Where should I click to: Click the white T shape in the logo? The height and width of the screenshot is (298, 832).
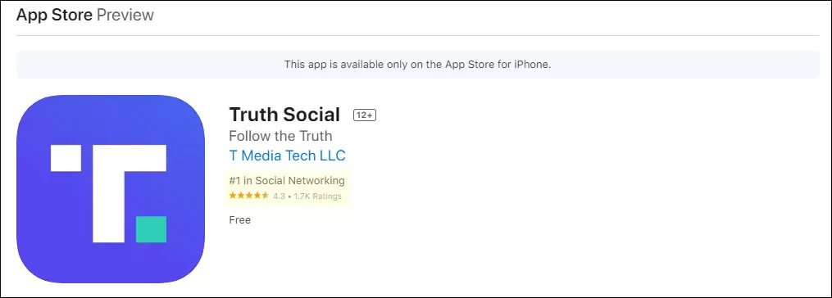click(x=130, y=193)
